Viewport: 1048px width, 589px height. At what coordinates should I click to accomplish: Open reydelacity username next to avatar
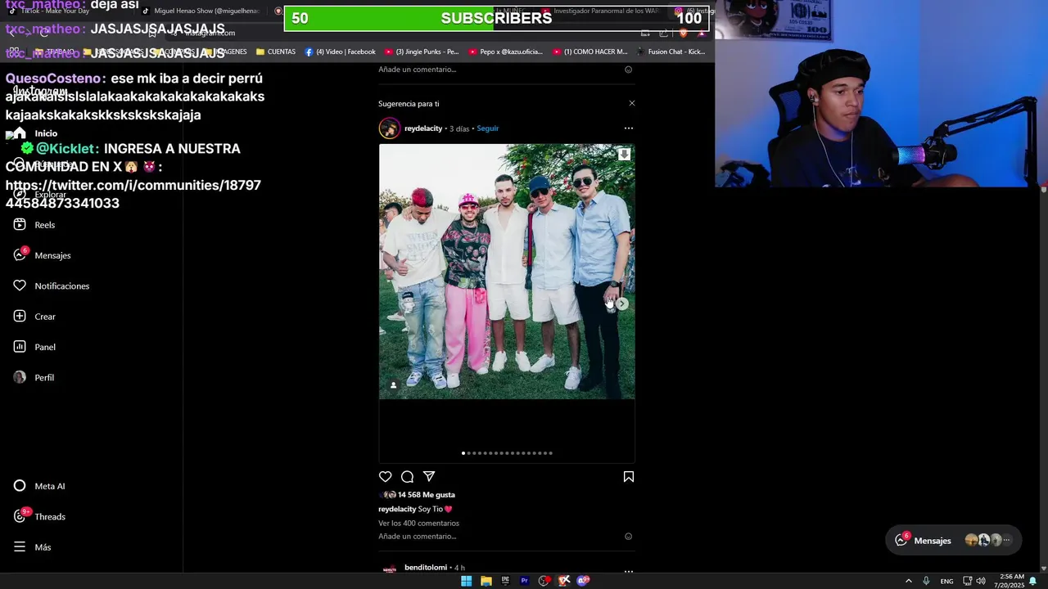click(x=423, y=128)
